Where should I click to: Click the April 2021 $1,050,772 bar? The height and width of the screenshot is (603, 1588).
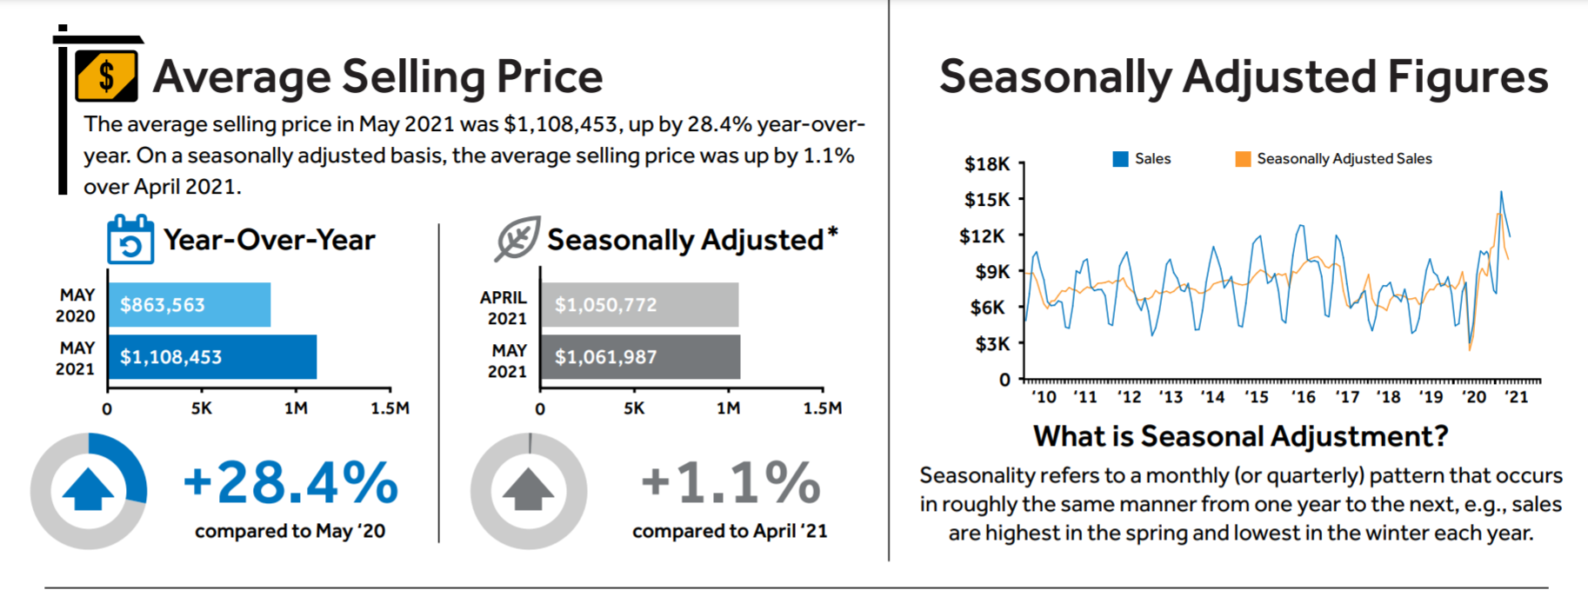pos(639,305)
